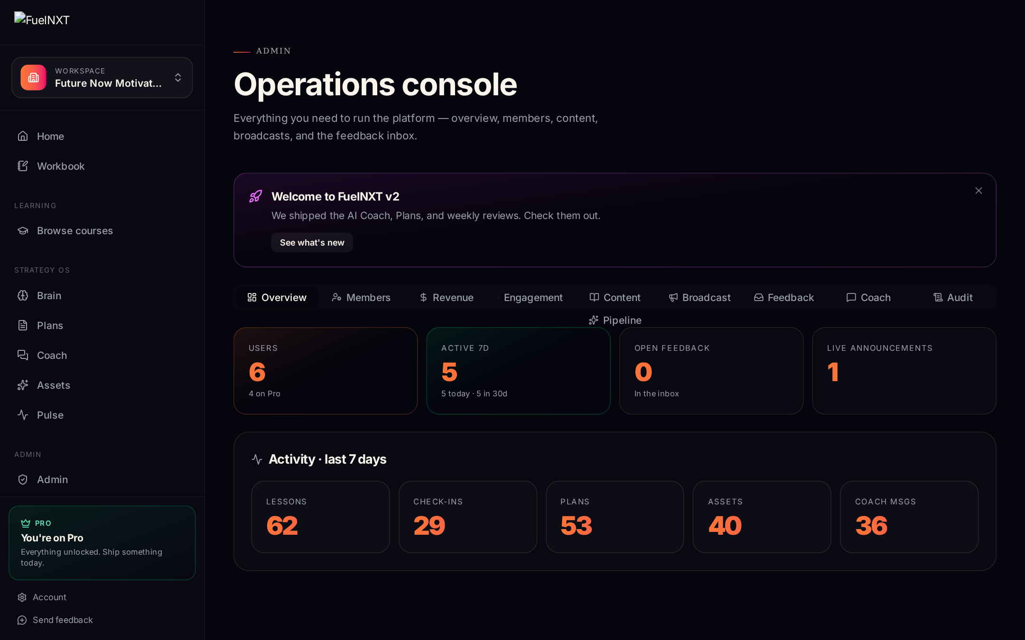
Task: Switch to the Audit tab
Action: 953,297
